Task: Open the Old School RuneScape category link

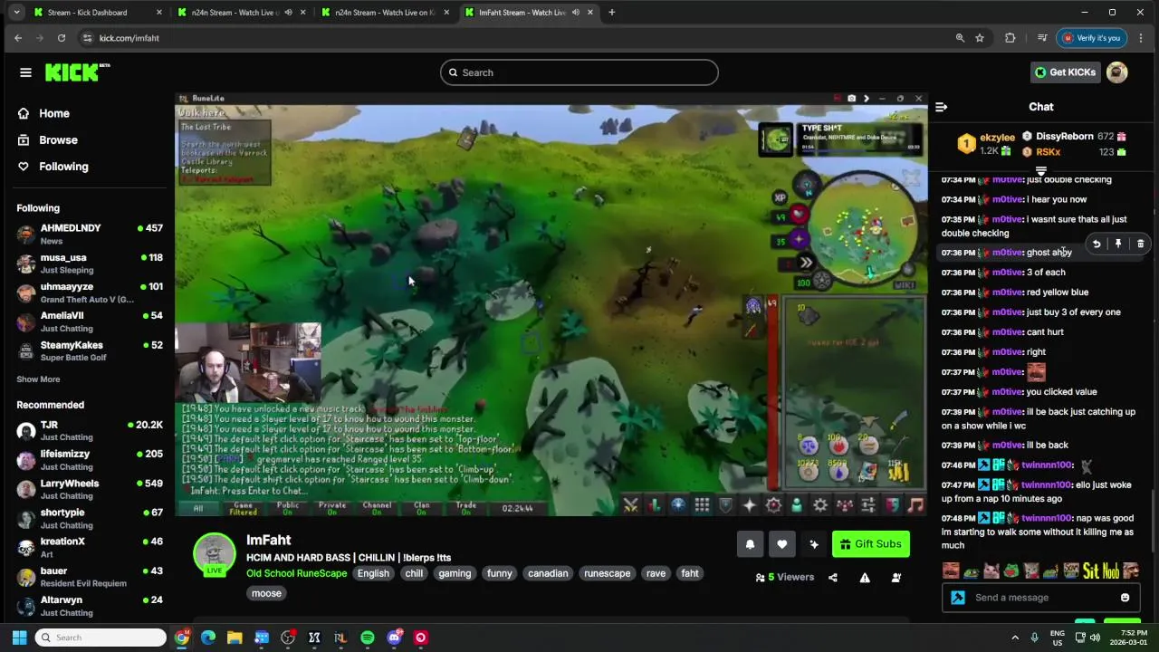Action: click(x=296, y=573)
